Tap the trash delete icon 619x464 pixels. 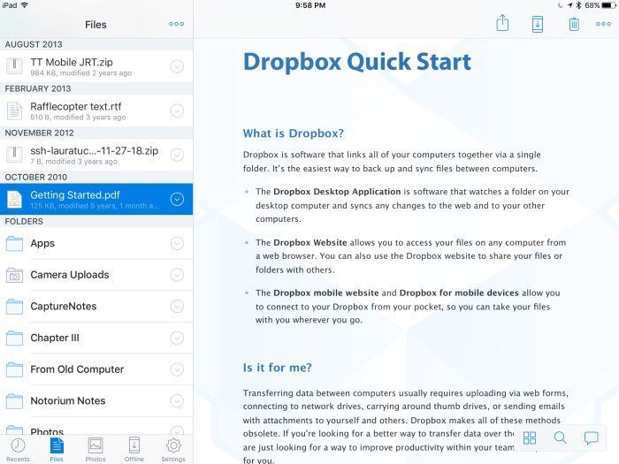point(574,24)
